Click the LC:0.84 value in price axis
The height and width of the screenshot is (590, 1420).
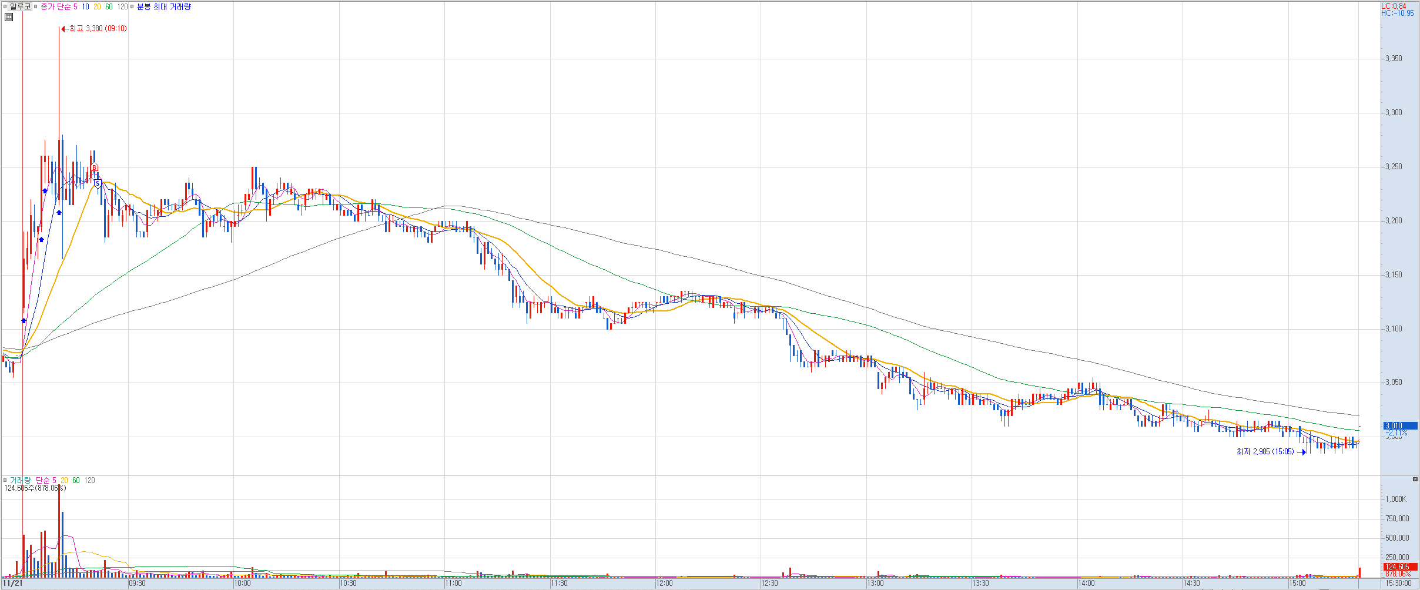(1394, 6)
